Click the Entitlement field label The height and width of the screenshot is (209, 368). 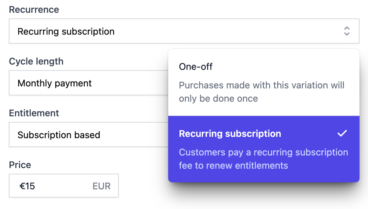coord(34,113)
